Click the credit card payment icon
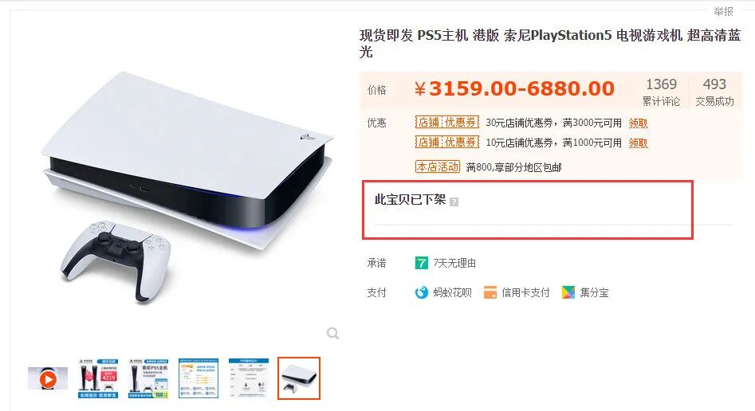 pos(490,292)
